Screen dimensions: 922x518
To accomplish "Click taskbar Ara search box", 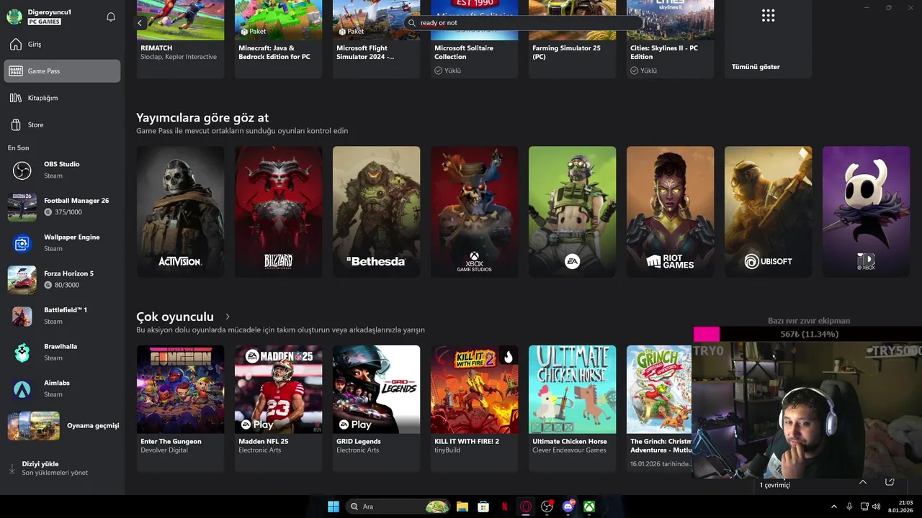I will tap(398, 506).
